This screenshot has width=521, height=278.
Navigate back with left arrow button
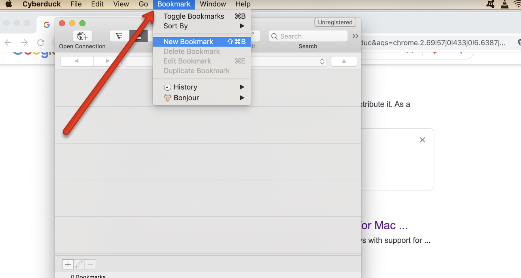[x=76, y=61]
